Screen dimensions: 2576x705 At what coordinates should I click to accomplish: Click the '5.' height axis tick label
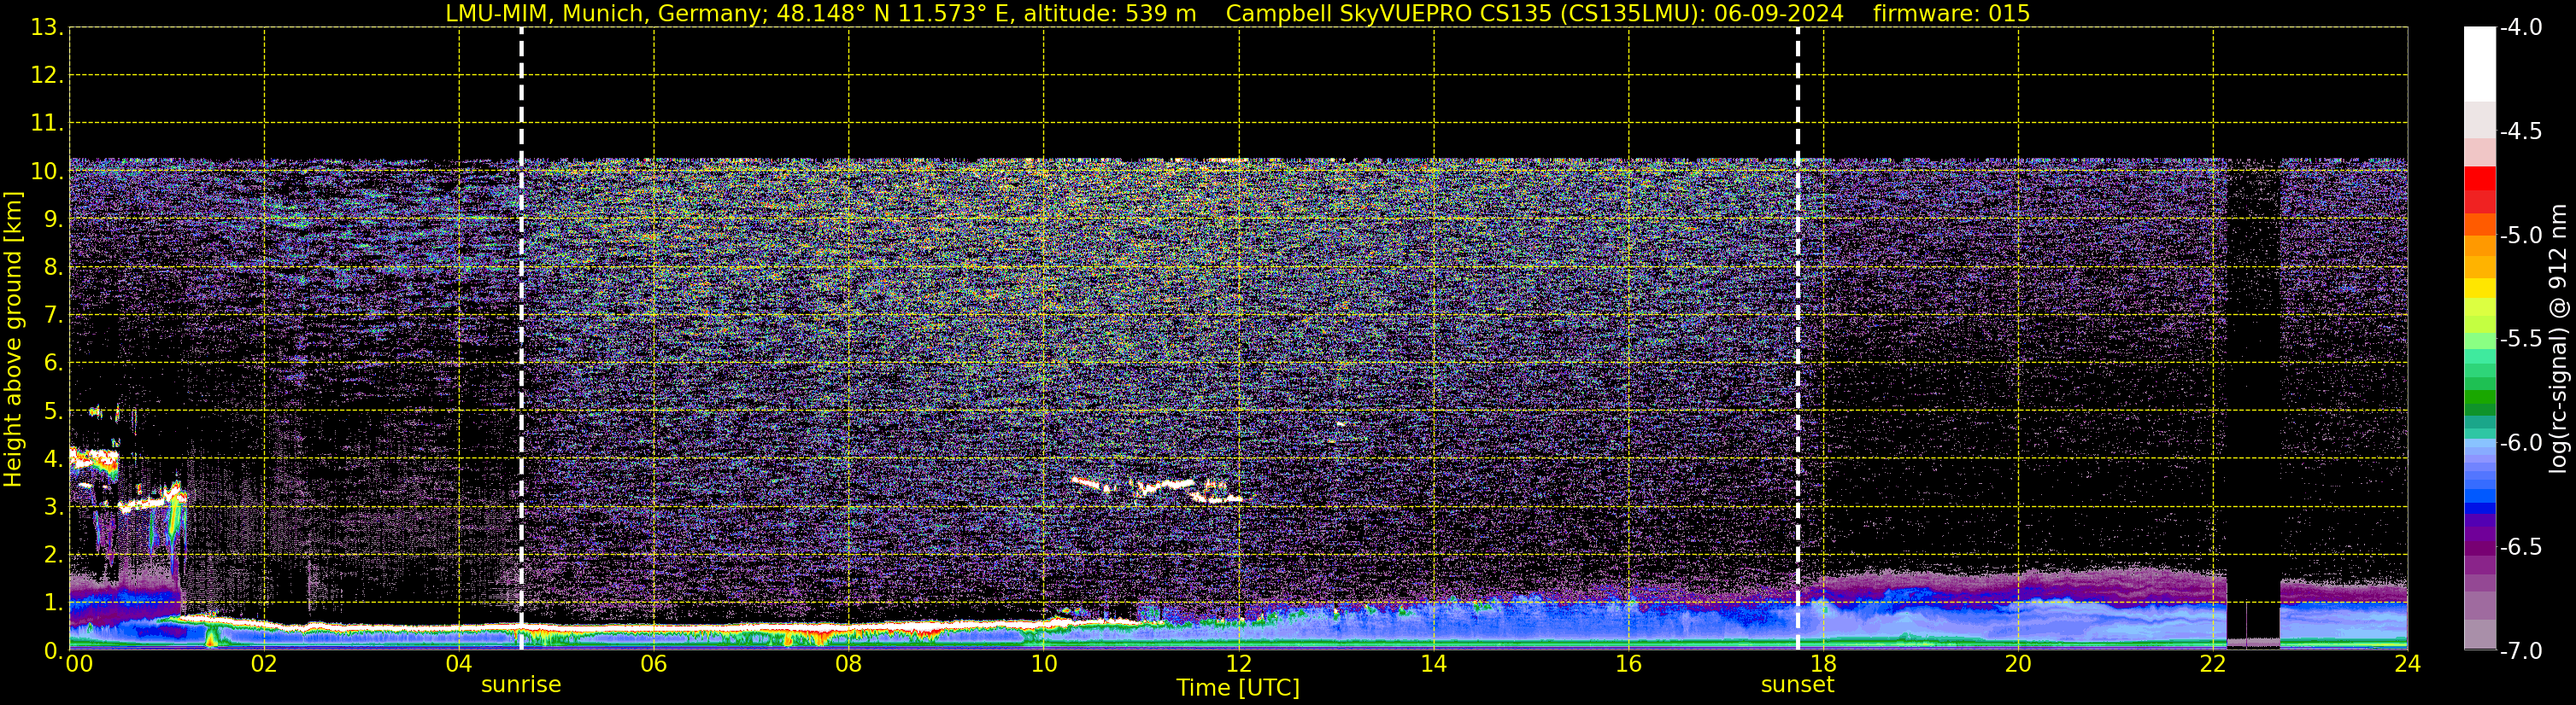[x=53, y=411]
